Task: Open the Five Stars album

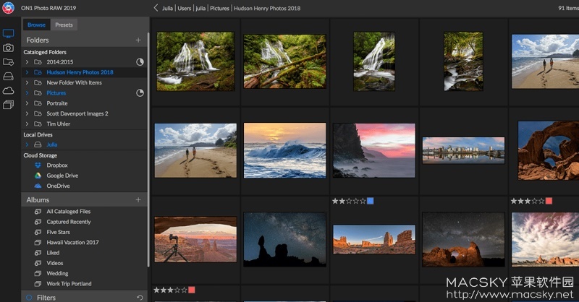Action: point(58,232)
